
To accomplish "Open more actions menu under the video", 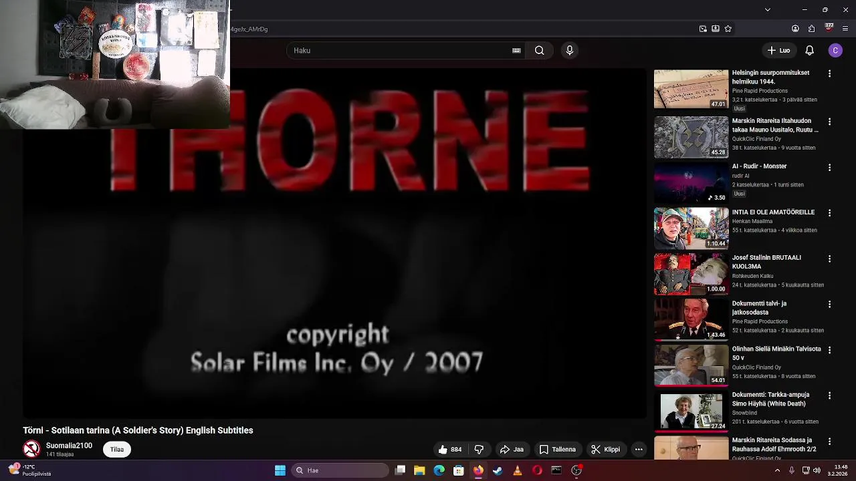I will click(x=639, y=450).
